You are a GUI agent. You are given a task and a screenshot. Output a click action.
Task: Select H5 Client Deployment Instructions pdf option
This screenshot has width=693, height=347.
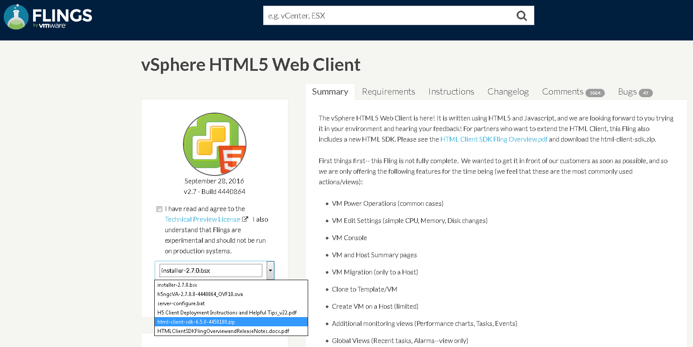pyautogui.click(x=227, y=313)
